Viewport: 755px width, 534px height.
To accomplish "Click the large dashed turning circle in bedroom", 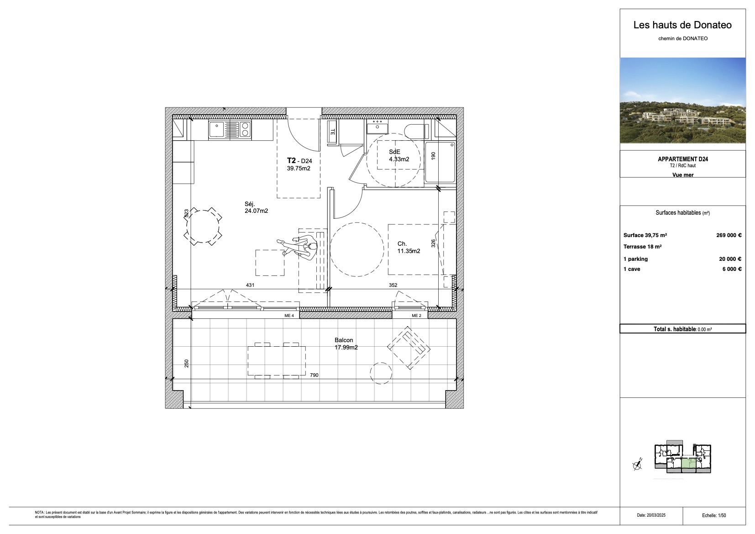I will (x=357, y=249).
